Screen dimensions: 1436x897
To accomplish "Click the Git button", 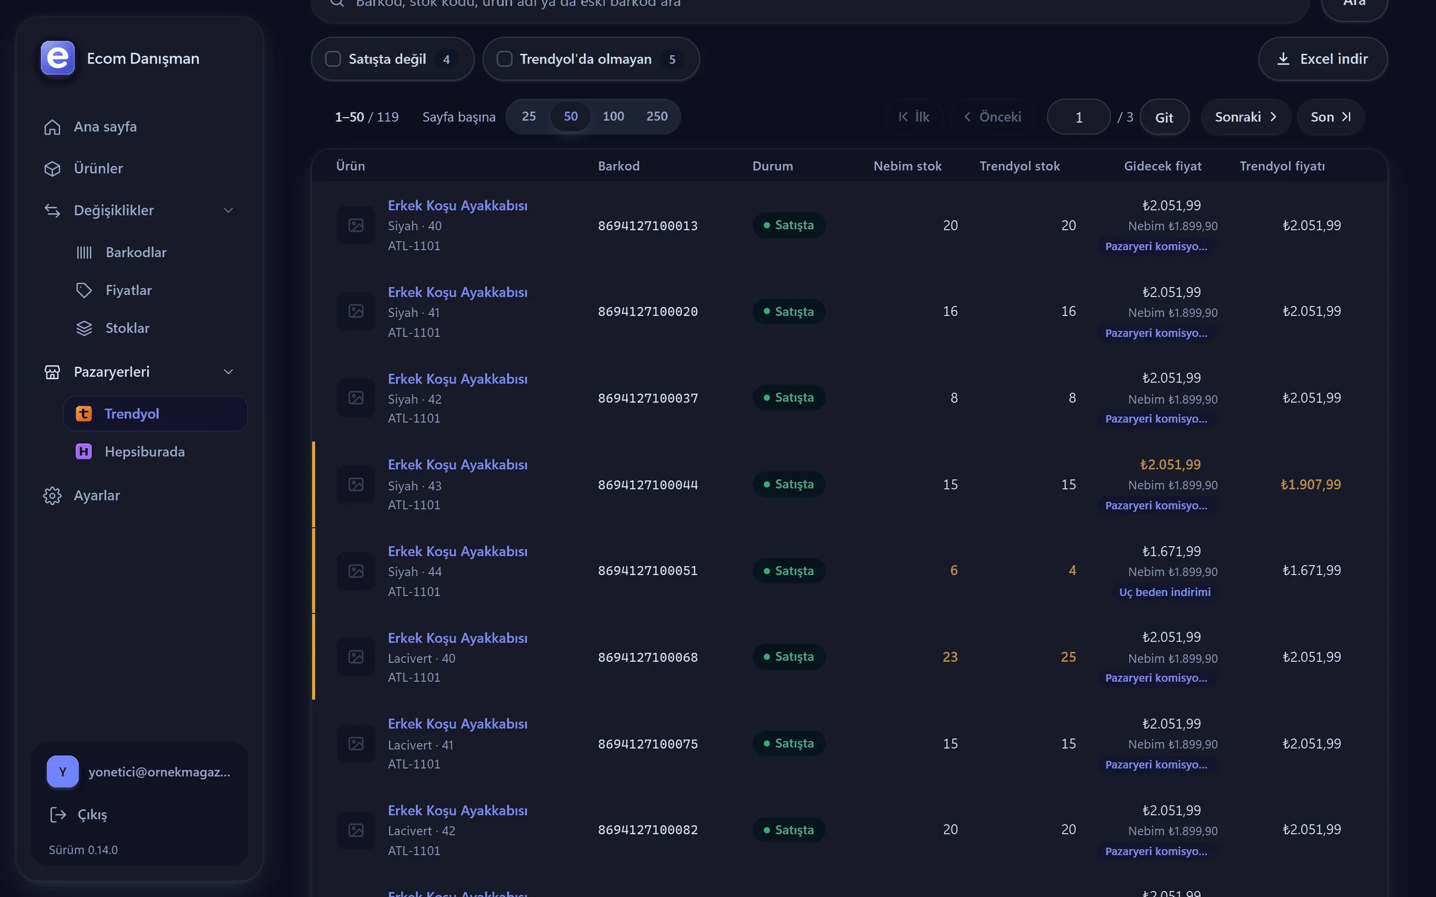I will click(x=1164, y=117).
